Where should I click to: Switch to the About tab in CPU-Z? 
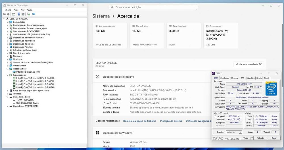click(266, 78)
